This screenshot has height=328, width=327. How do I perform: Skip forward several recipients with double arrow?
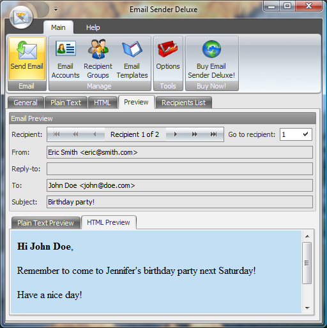point(194,134)
